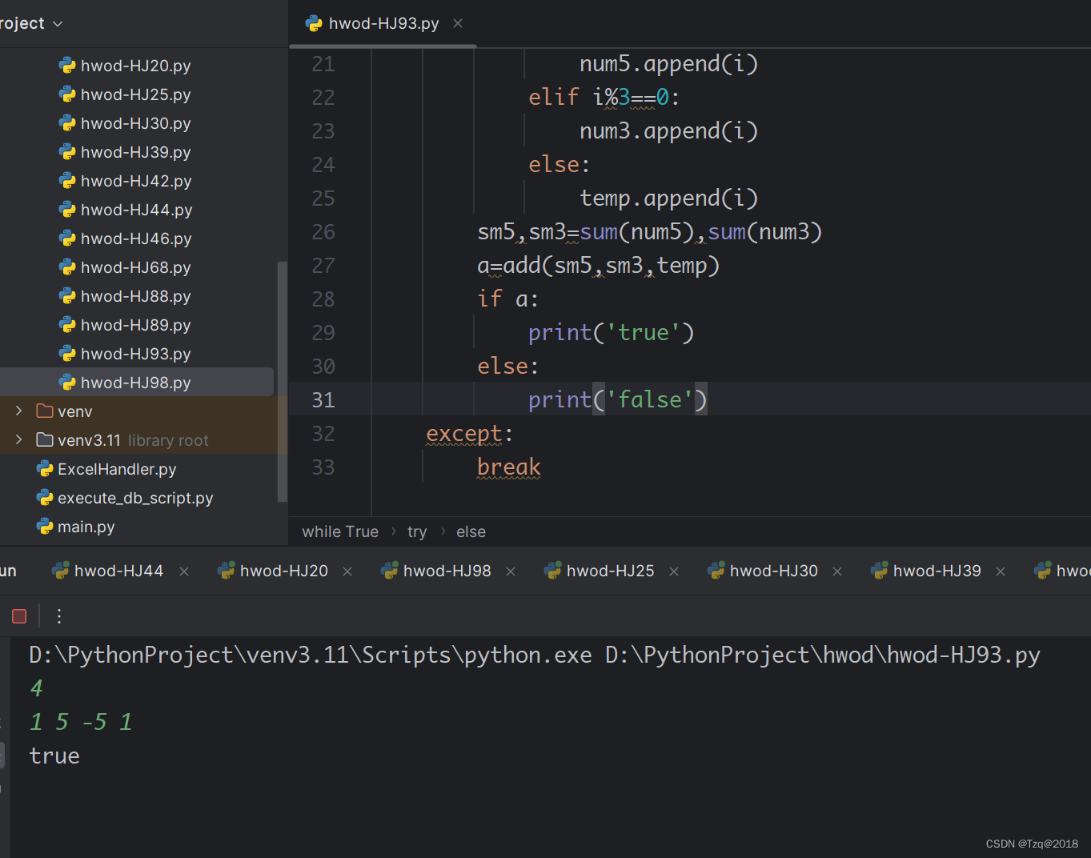The image size is (1091, 858).
Task: Close the hwod-HJ30 run tab
Action: 837,571
